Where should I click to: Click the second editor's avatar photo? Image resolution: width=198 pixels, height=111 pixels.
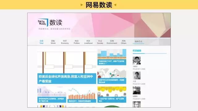point(137,76)
